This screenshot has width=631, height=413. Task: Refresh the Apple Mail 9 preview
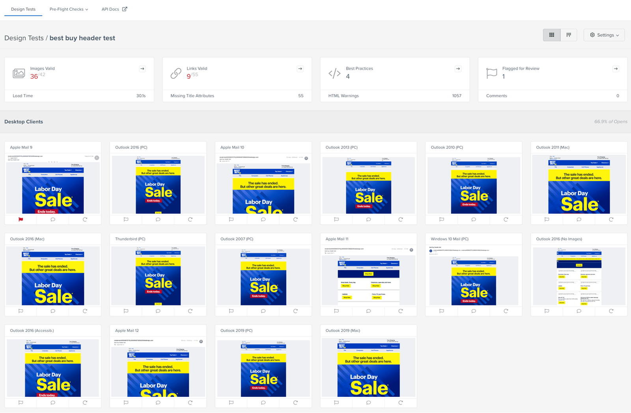(85, 220)
